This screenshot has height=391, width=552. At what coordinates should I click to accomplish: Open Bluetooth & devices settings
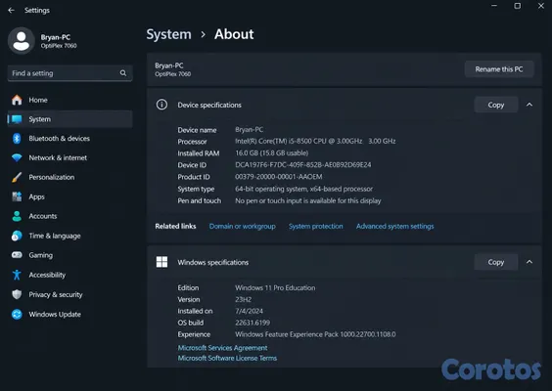[x=70, y=139]
